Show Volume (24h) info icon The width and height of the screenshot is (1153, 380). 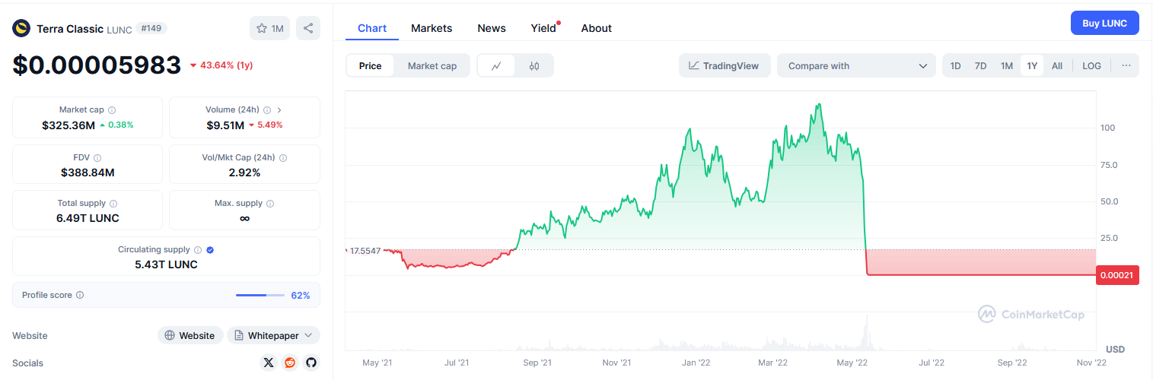click(x=266, y=110)
